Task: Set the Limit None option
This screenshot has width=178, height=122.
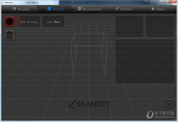Action: (53, 22)
